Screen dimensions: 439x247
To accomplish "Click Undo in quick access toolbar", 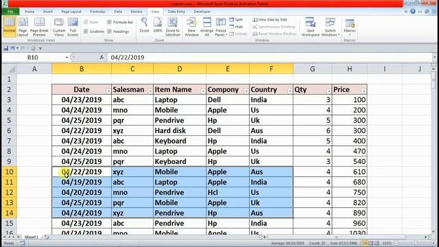I will [12, 48].
